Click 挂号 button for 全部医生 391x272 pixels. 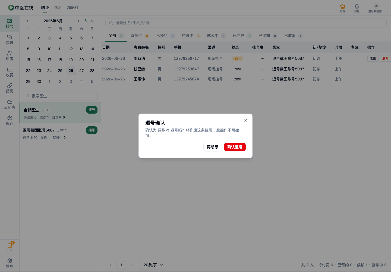[x=92, y=110]
